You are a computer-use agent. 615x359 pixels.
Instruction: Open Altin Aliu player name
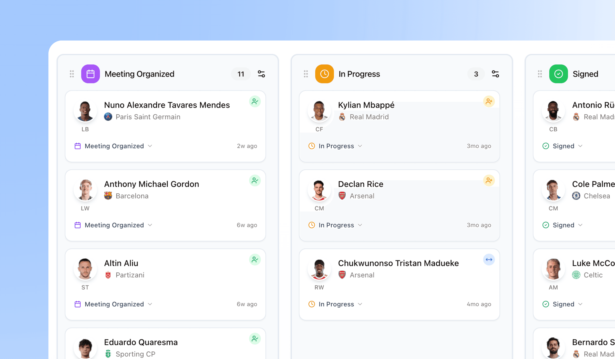[x=121, y=263]
